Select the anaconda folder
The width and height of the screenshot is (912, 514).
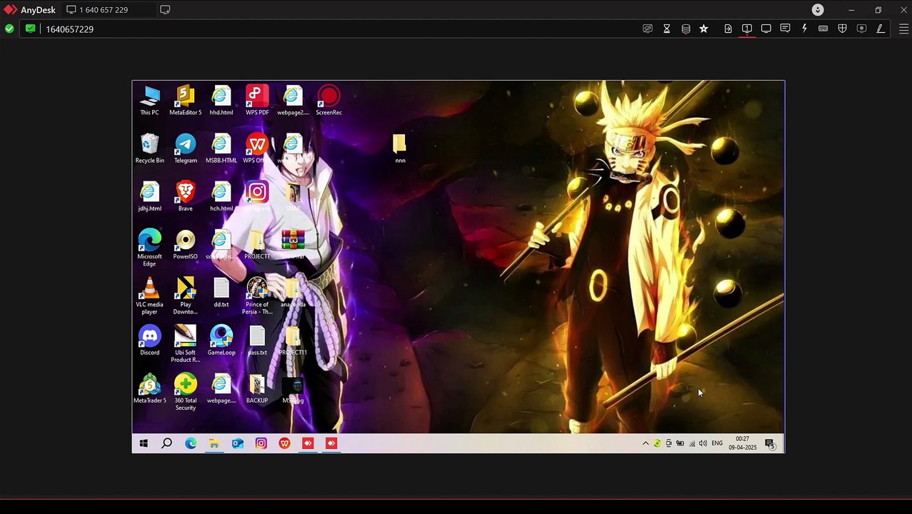(293, 292)
